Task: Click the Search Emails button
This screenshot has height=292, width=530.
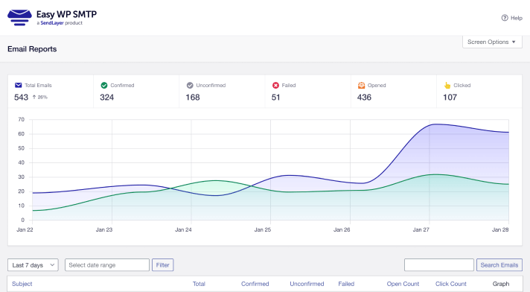Action: point(499,265)
